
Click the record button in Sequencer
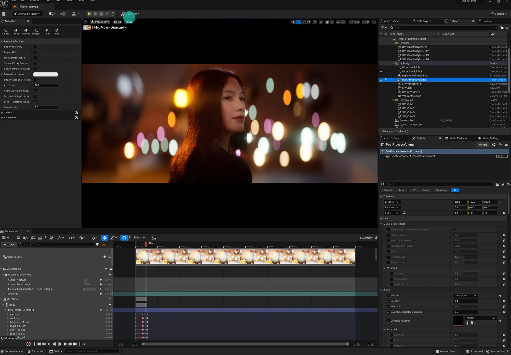coord(29,344)
